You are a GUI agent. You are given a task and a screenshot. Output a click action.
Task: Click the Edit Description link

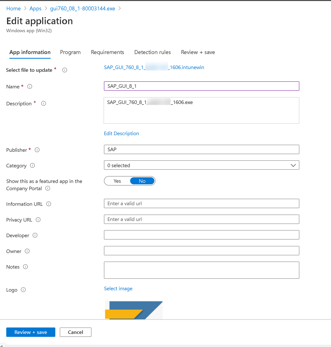pyautogui.click(x=121, y=133)
